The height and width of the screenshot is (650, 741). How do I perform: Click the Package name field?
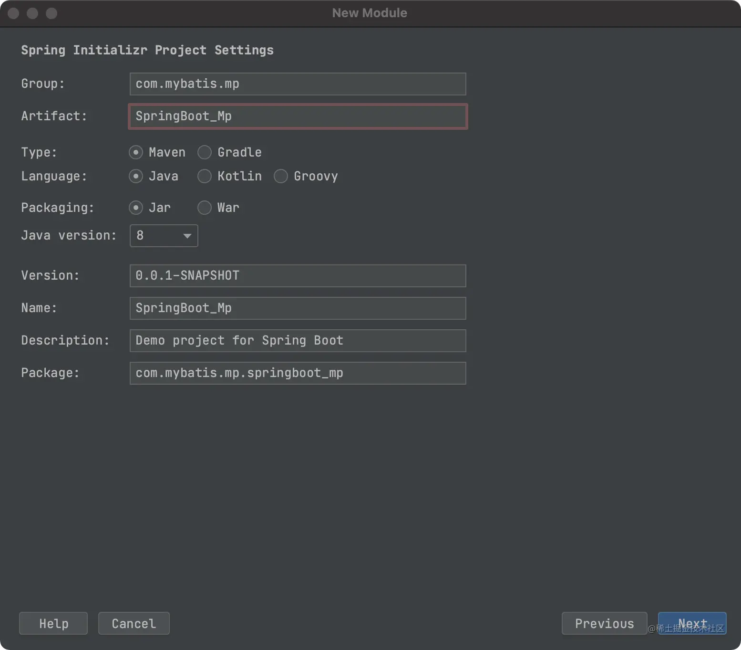click(298, 373)
